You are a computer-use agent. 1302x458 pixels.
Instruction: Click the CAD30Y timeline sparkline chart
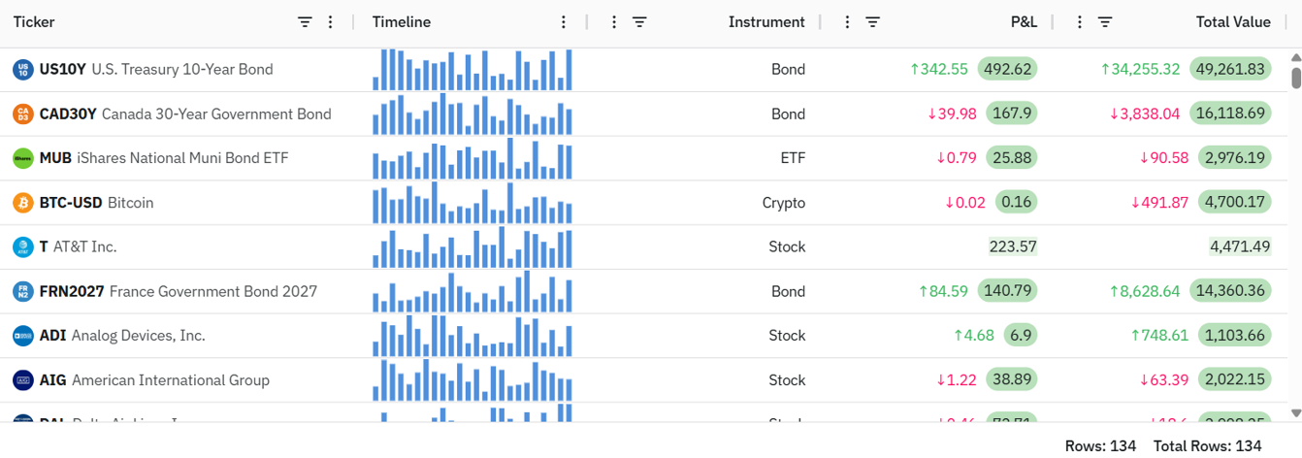point(472,114)
